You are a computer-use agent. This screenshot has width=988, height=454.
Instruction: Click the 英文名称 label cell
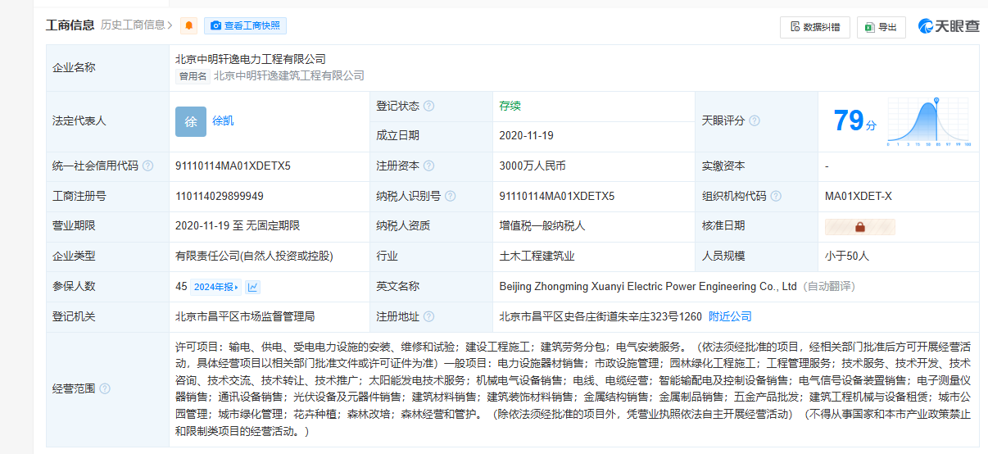coord(431,287)
